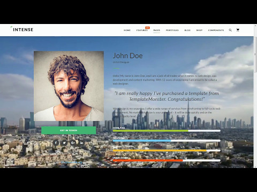Image resolution: width=257 pixels, height=192 pixels.
Task: Click the Get In Touch button
Action: [x=69, y=130]
